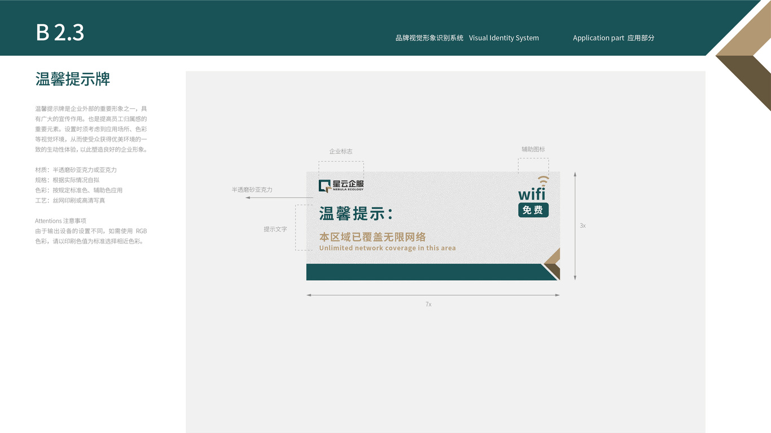This screenshot has height=433, width=771.
Task: Click the 半透磨砂亚克力 annotation label
Action: click(252, 189)
